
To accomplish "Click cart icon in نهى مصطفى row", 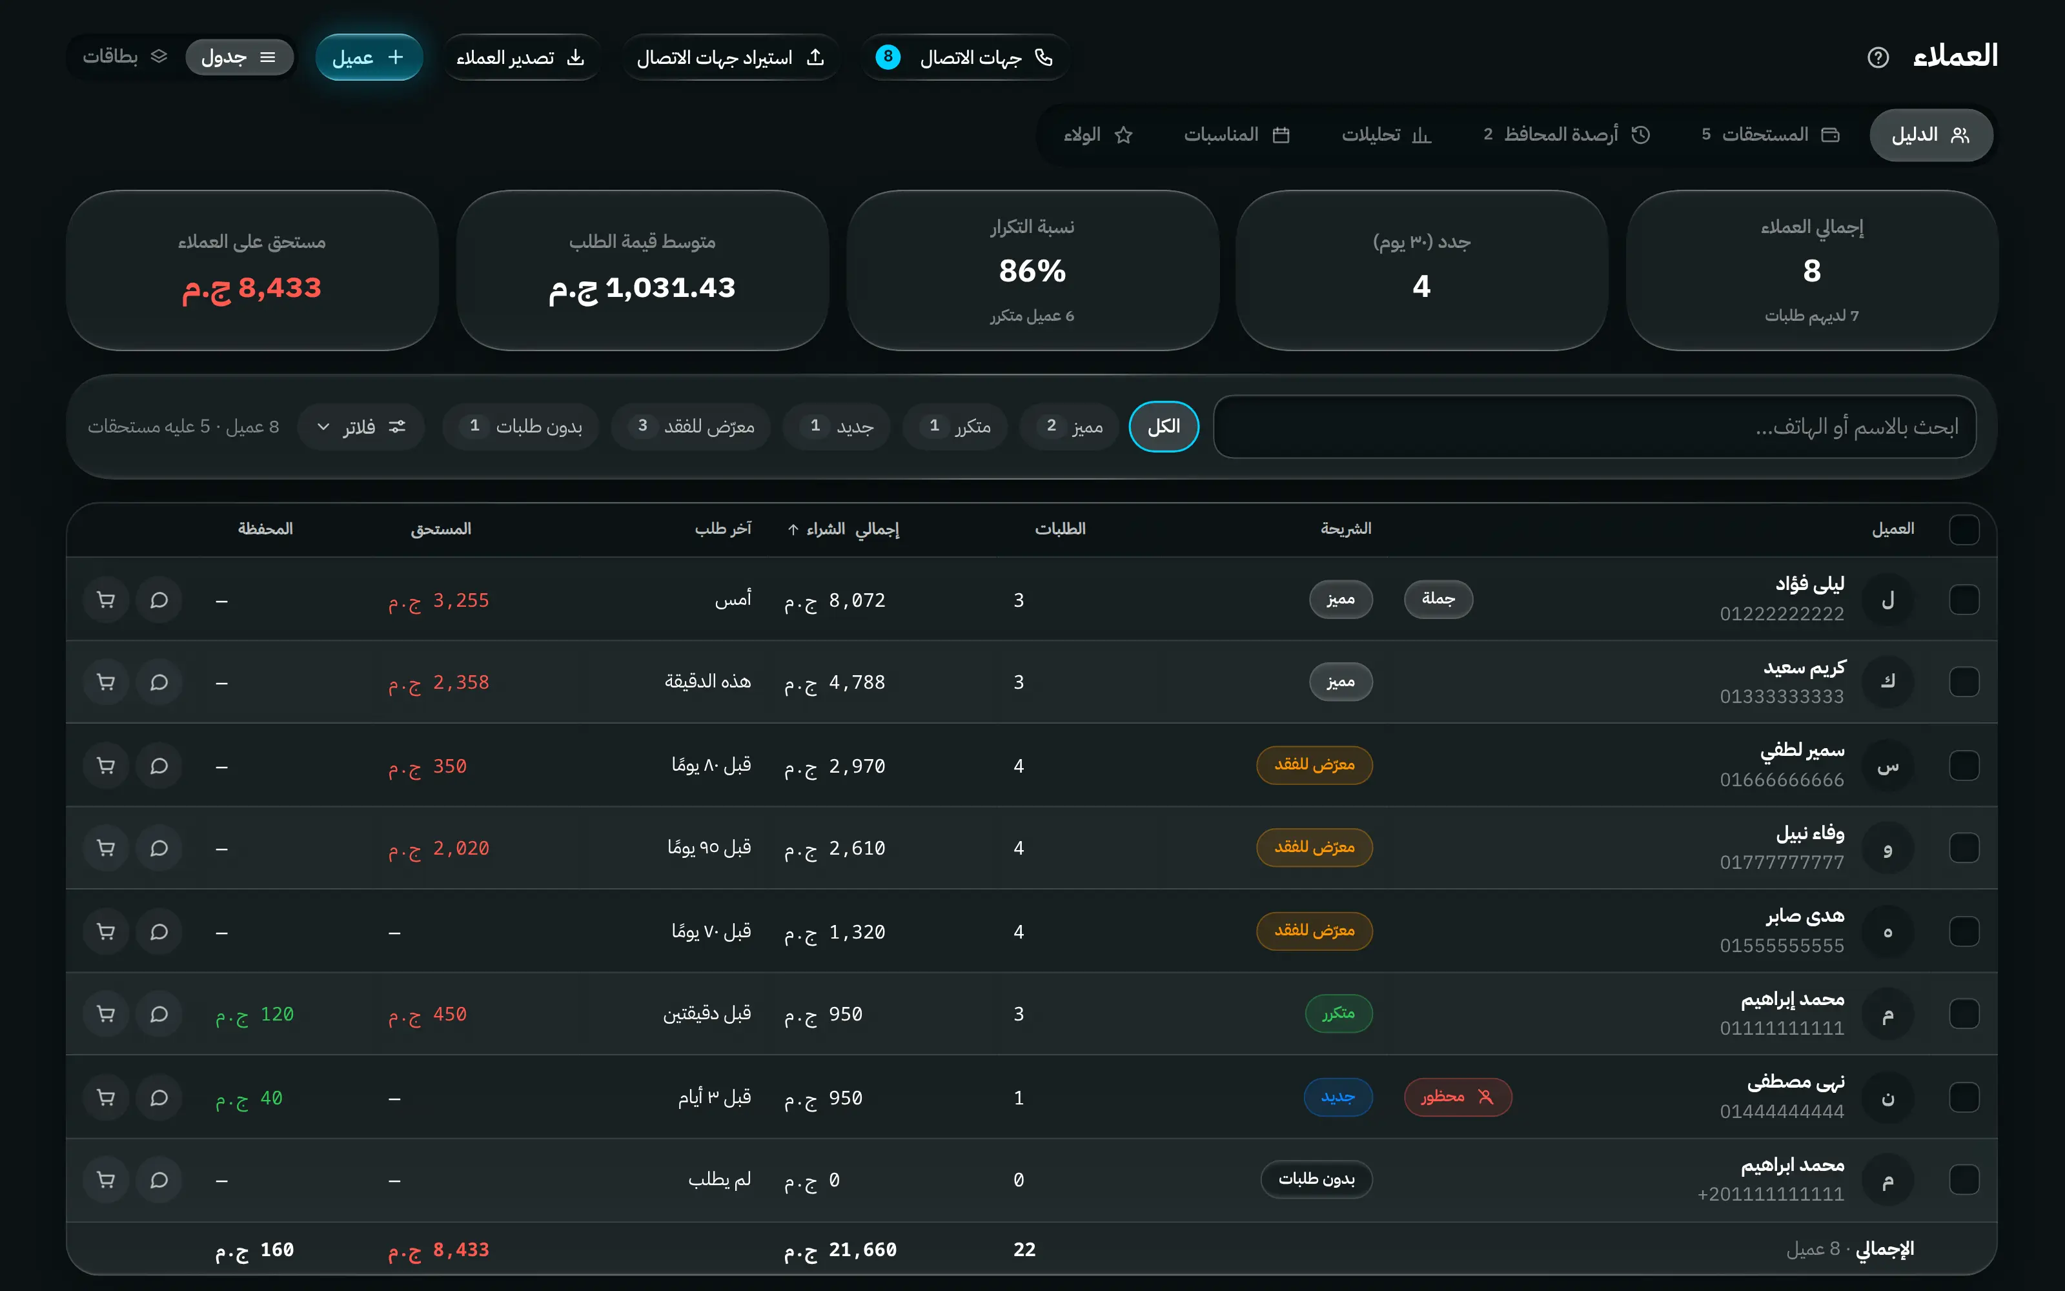I will [x=106, y=1097].
